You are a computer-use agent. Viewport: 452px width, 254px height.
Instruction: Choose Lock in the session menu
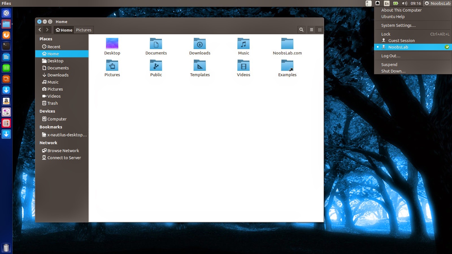click(x=413, y=34)
